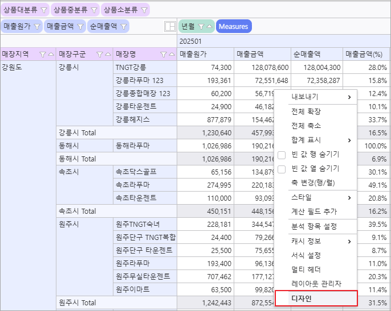Check the 빈 값 열 숨기기 option
The height and width of the screenshot is (311, 391).
pyautogui.click(x=282, y=169)
